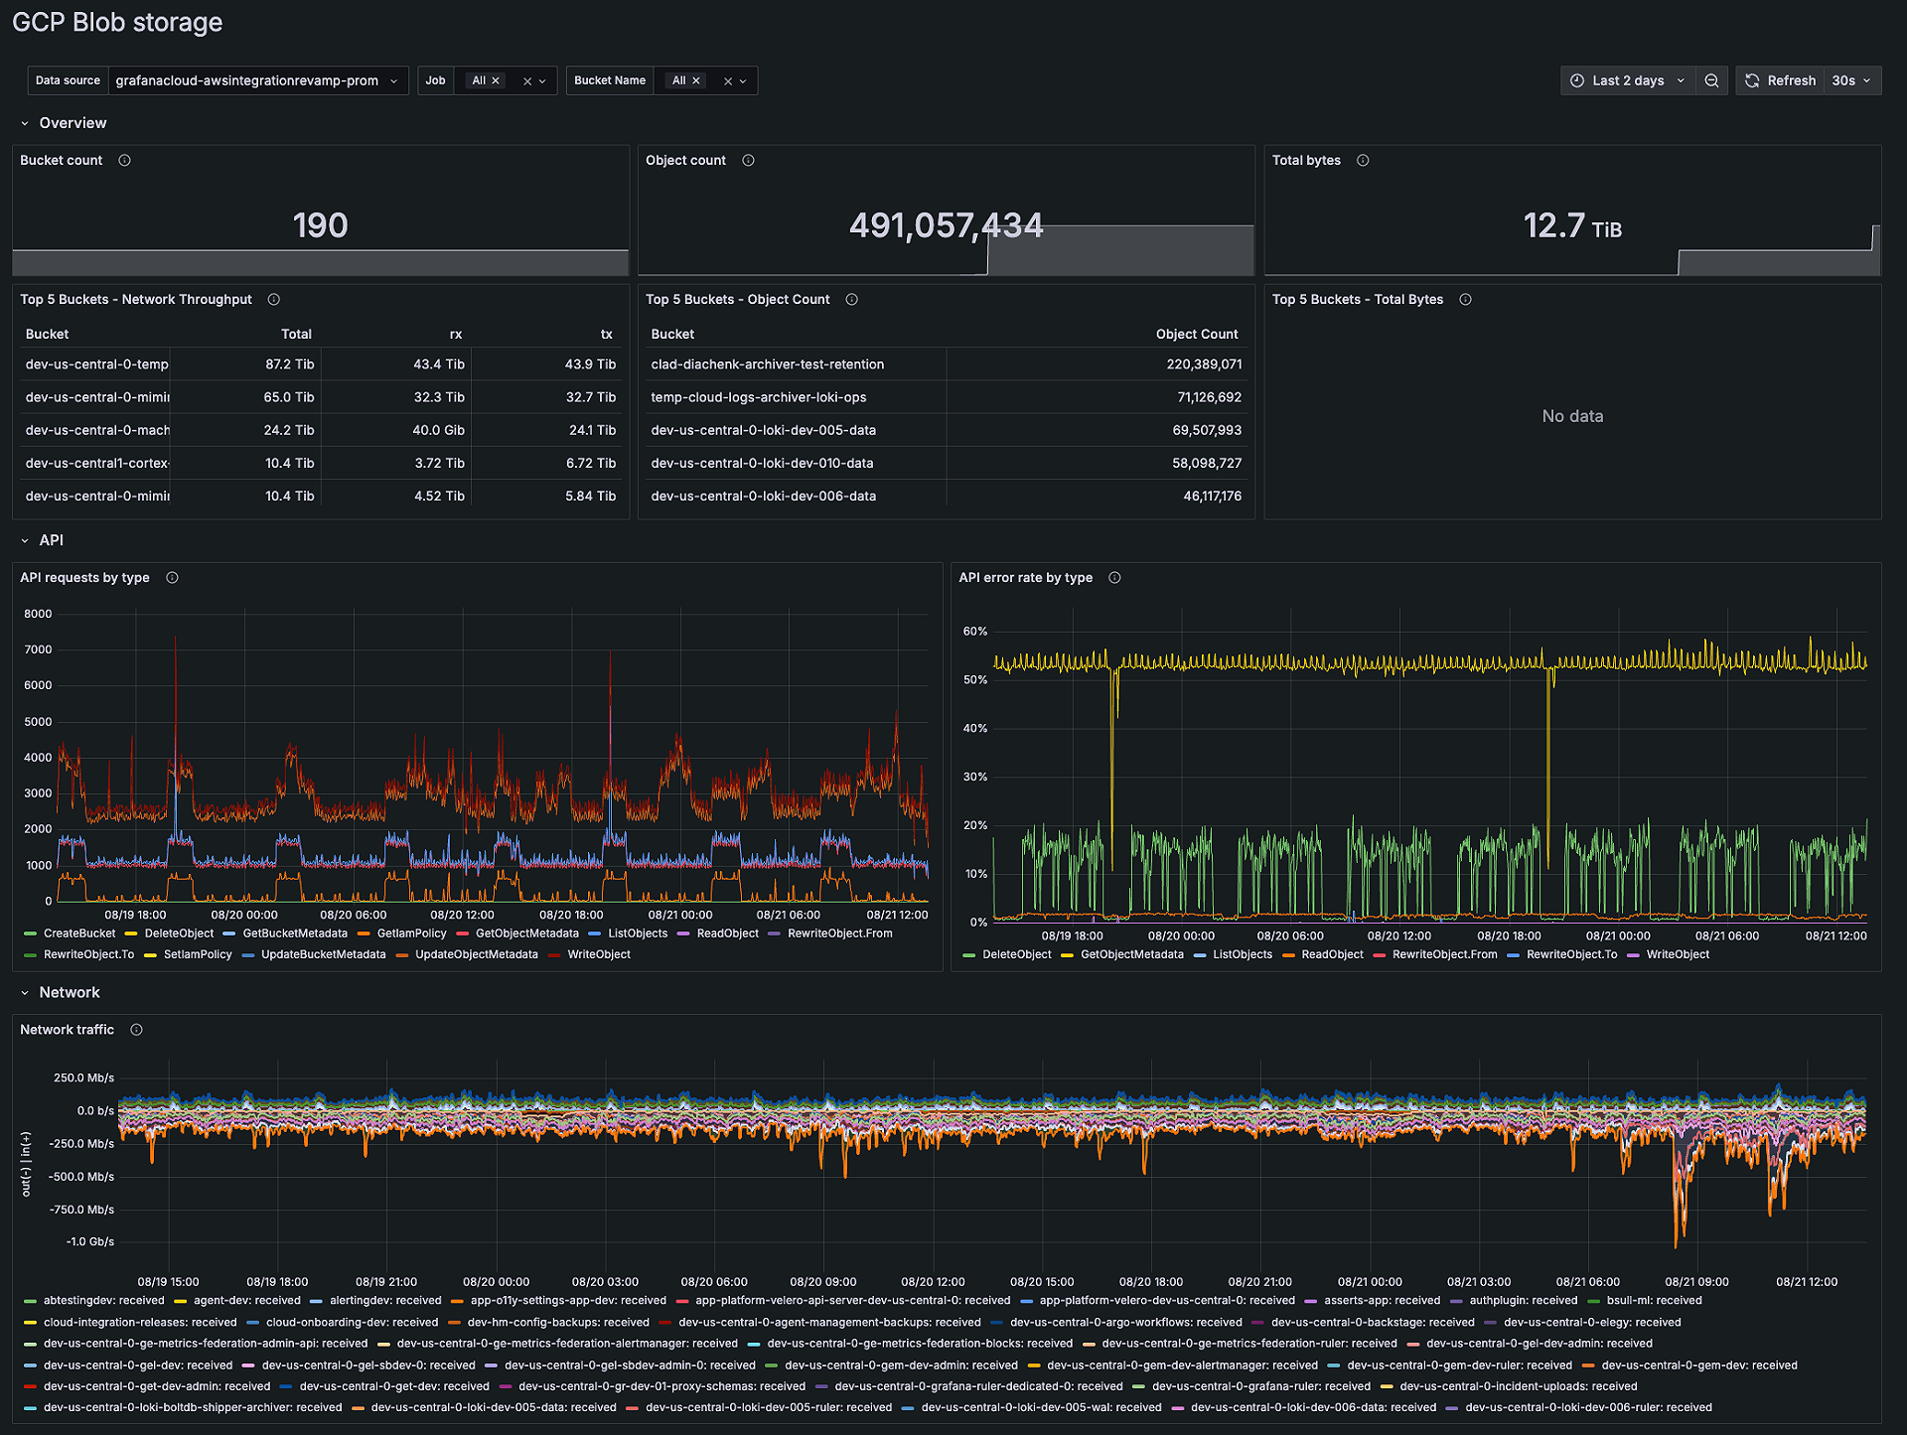The width and height of the screenshot is (1907, 1435).
Task: Click the Top 5 Buckets - Network Throughput info icon
Action: (x=273, y=299)
